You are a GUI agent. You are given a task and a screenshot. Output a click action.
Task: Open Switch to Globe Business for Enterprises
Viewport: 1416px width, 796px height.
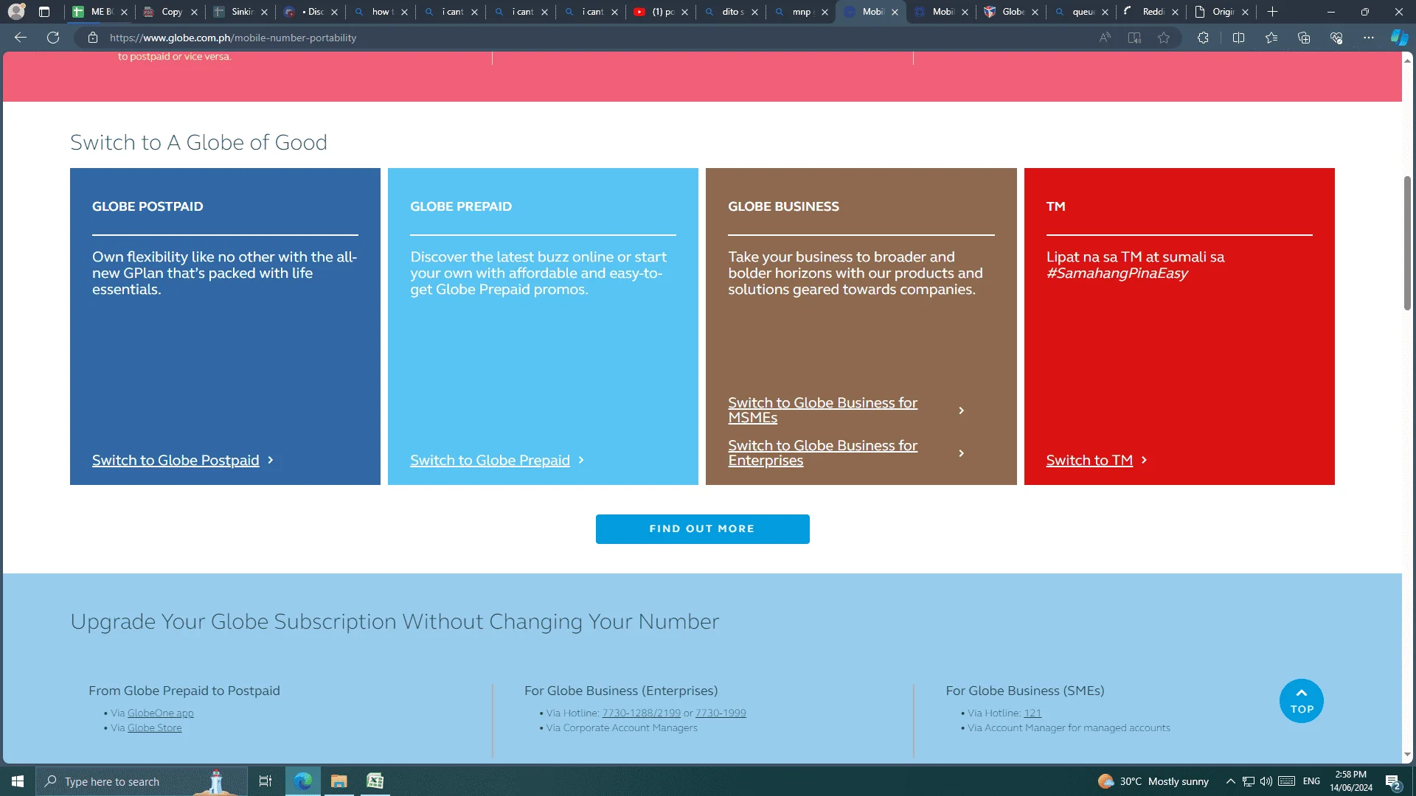pyautogui.click(x=822, y=453)
